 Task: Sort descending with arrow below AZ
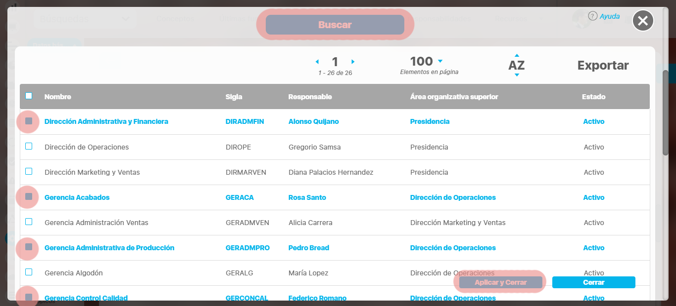517,75
